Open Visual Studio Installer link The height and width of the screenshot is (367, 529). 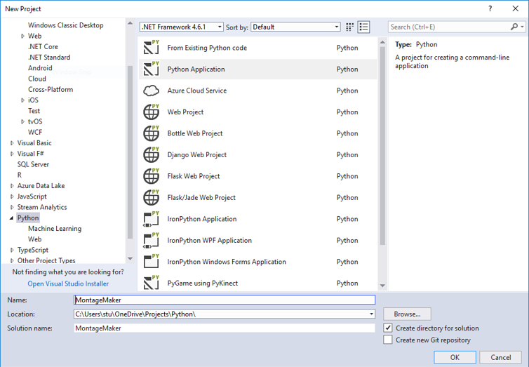pos(68,283)
